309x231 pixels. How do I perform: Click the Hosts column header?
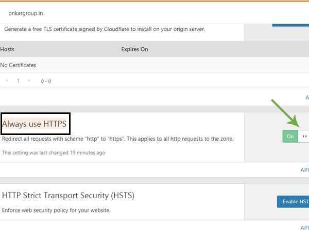7,49
